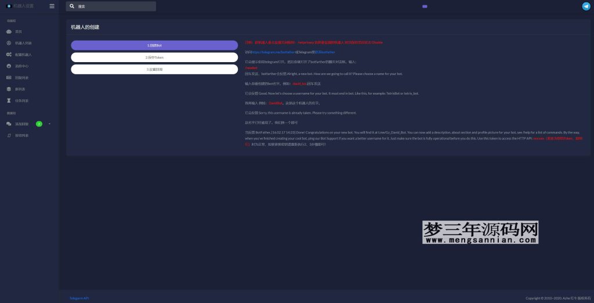Image resolution: width=594 pixels, height=303 pixels.
Task: Open the task list hourglass icon
Action: point(9,100)
